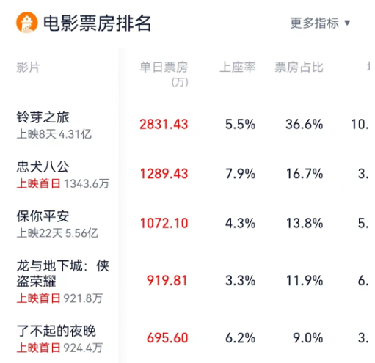Select the 单日票房 column header
Image resolution: width=375 pixels, height=363 pixels.
[164, 74]
